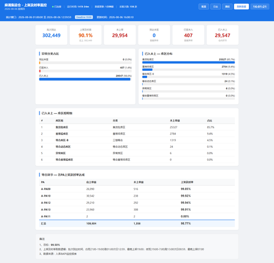274x263 pixels.
Task: Click the 0.1% cell in the table
Action: point(210,147)
